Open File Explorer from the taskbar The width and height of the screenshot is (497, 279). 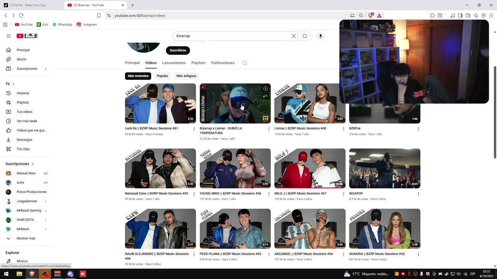(19, 274)
